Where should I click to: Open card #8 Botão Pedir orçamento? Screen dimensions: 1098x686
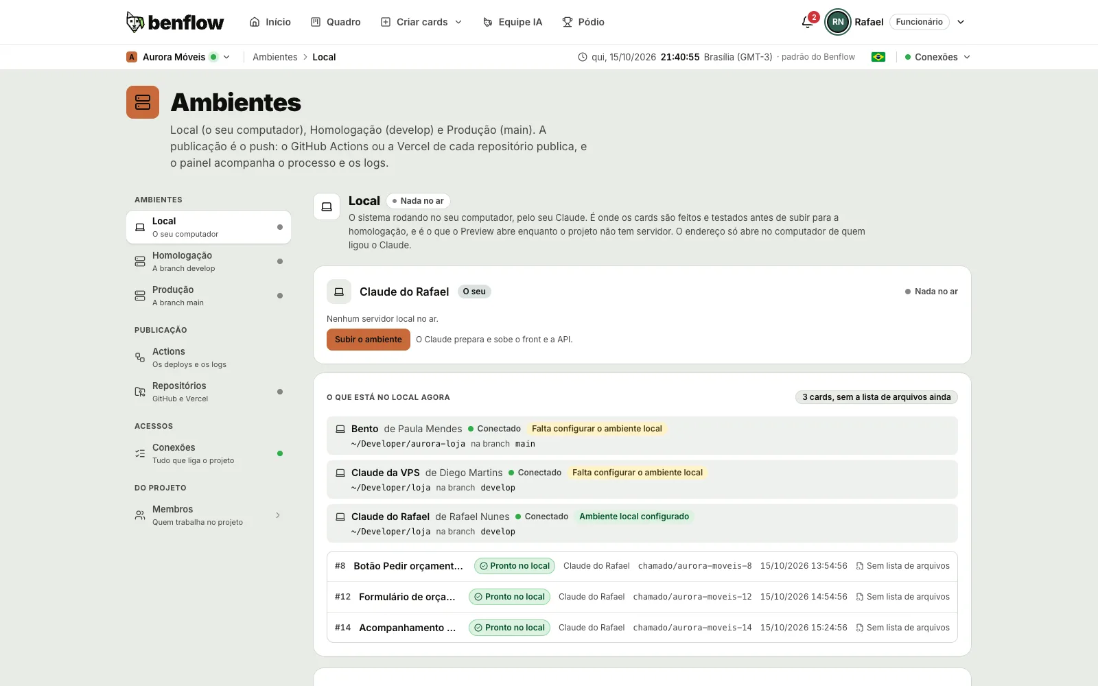pos(642,566)
